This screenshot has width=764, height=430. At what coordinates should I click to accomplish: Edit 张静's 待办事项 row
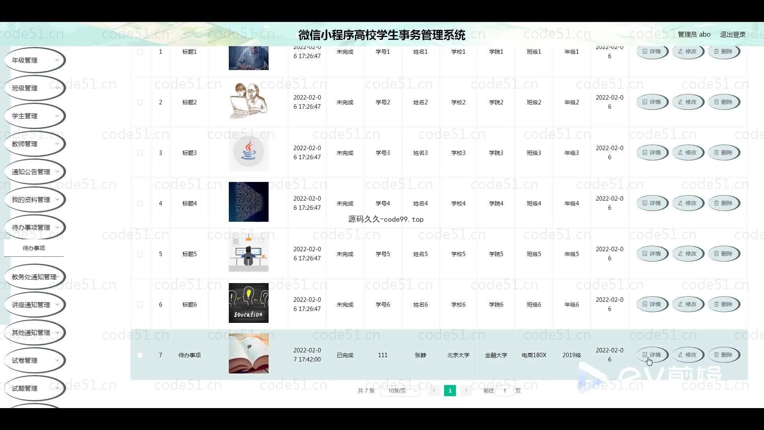(688, 355)
